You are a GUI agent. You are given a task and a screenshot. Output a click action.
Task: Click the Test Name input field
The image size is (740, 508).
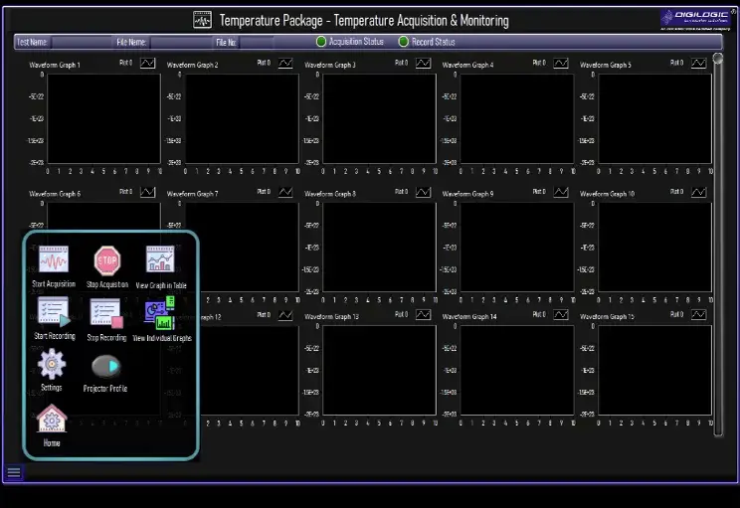tap(82, 43)
